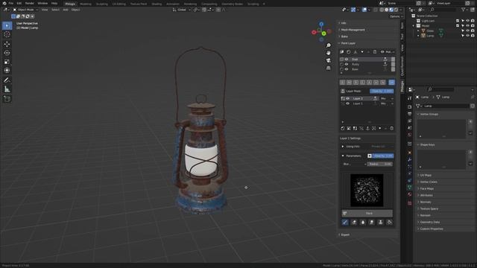Click the outliner search field
The width and height of the screenshot is (477, 268).
pyautogui.click(x=444, y=10)
